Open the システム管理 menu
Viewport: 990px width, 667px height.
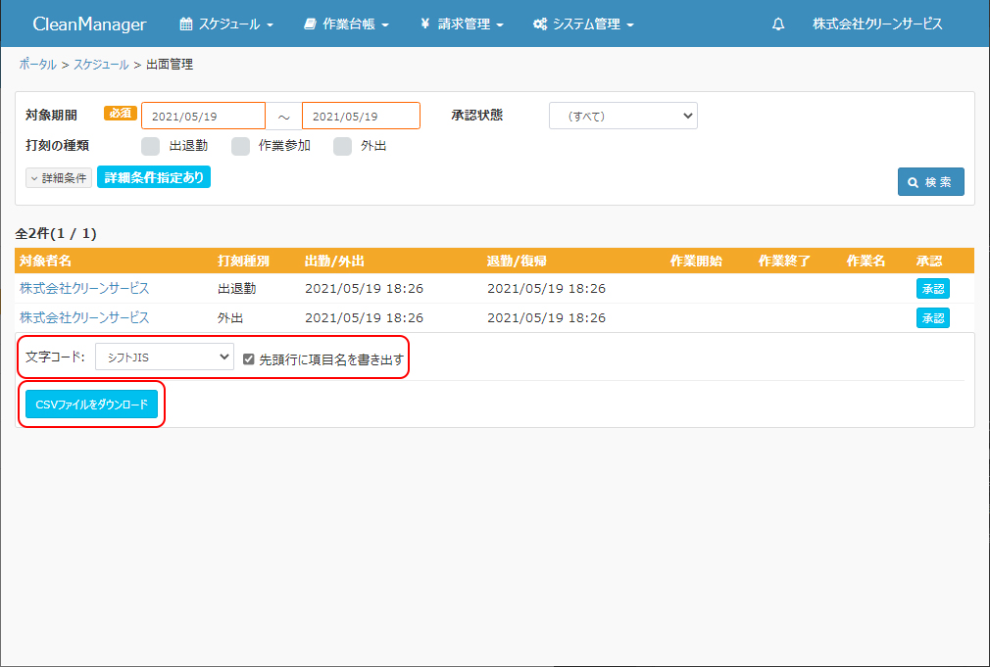pos(583,24)
